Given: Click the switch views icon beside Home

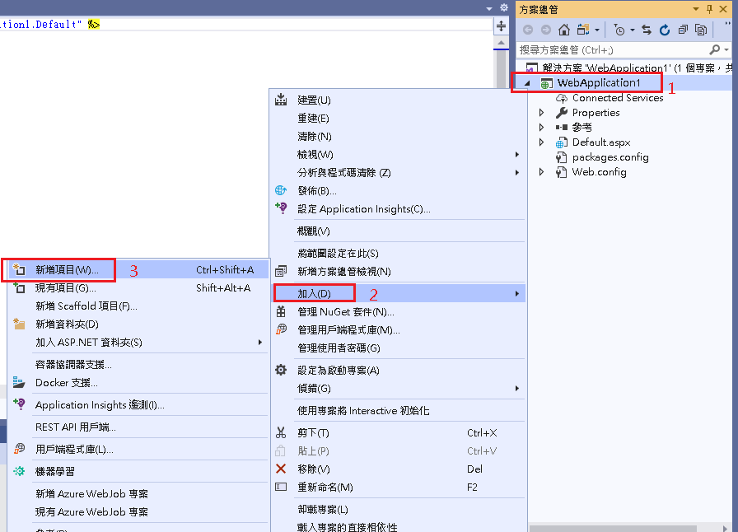Looking at the screenshot, I should tap(583, 30).
